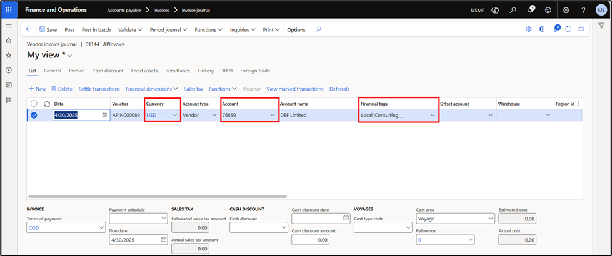Open the Due date calendar picker
Image resolution: width=612 pixels, height=256 pixels.
click(x=163, y=239)
